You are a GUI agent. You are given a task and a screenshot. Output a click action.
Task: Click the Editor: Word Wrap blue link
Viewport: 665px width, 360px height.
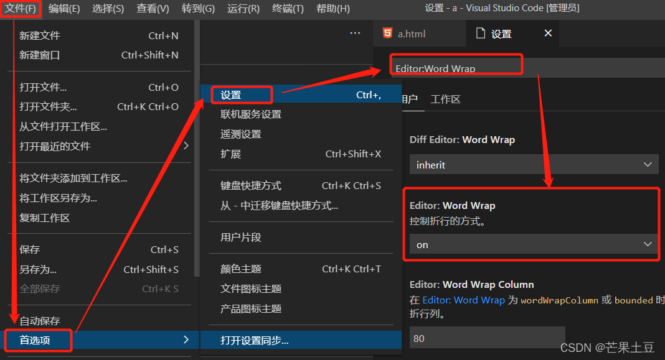pyautogui.click(x=463, y=300)
